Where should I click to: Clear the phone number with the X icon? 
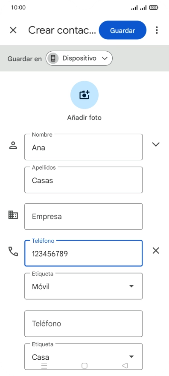tap(156, 250)
